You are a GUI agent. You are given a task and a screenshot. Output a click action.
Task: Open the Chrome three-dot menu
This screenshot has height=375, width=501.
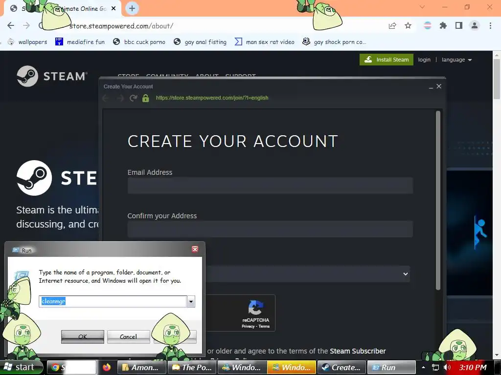(x=490, y=25)
